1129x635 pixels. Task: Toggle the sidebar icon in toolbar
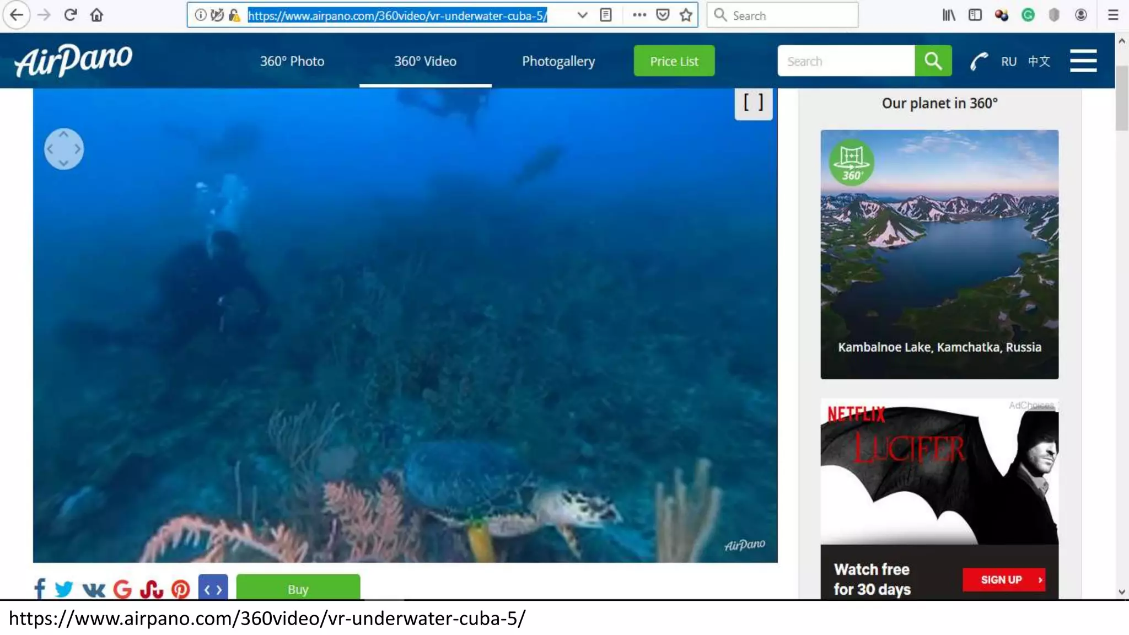[975, 15]
